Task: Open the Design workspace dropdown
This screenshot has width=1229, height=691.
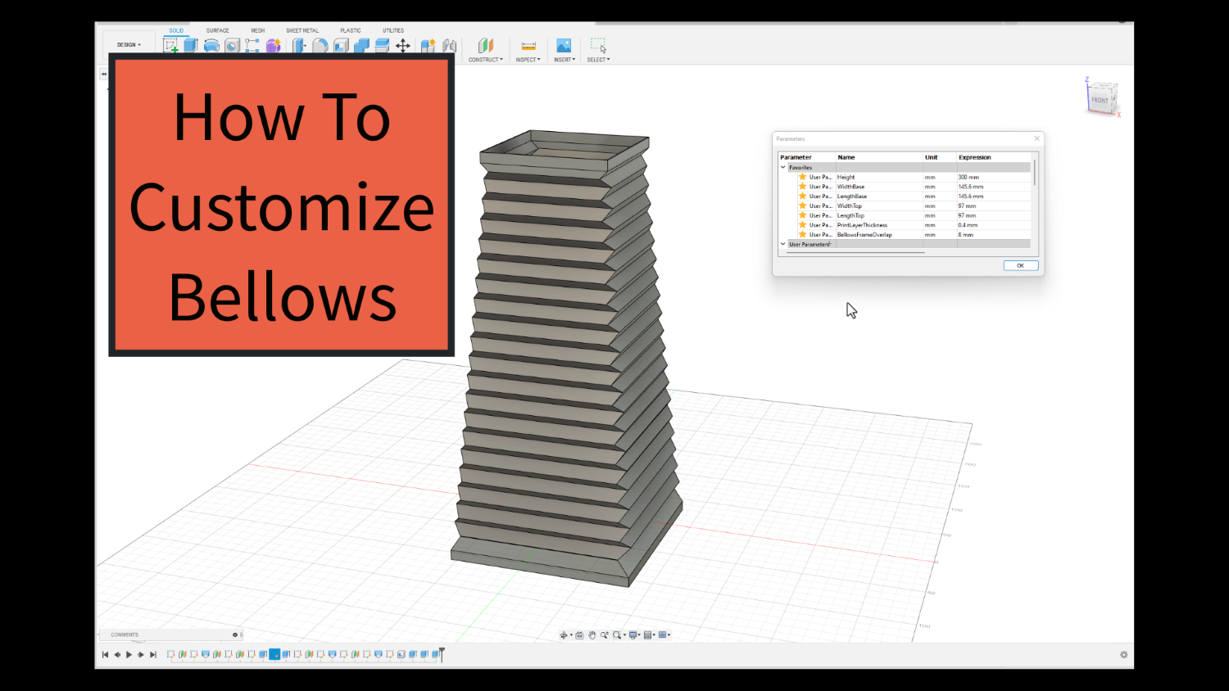Action: [x=129, y=45]
